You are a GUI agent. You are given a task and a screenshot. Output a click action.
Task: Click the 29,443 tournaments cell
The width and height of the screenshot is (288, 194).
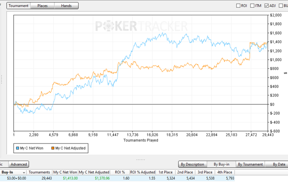[x=46, y=178]
